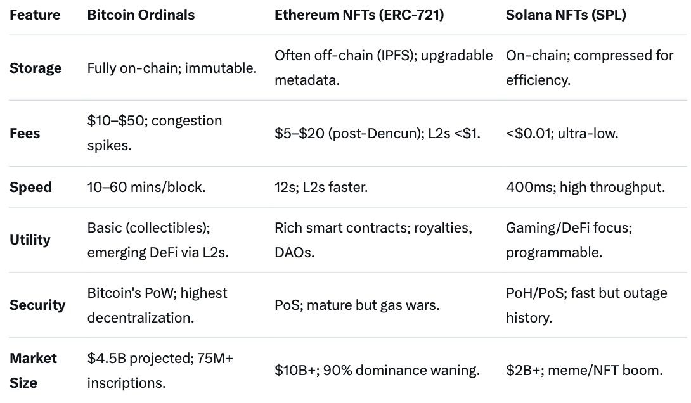Screen dimensions: 691x403
Task: Click the "$10–$50; congestion spikes." cell
Action: click(x=155, y=133)
